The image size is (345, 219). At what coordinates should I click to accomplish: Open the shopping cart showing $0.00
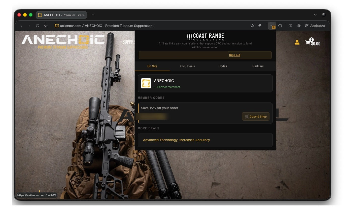[313, 42]
